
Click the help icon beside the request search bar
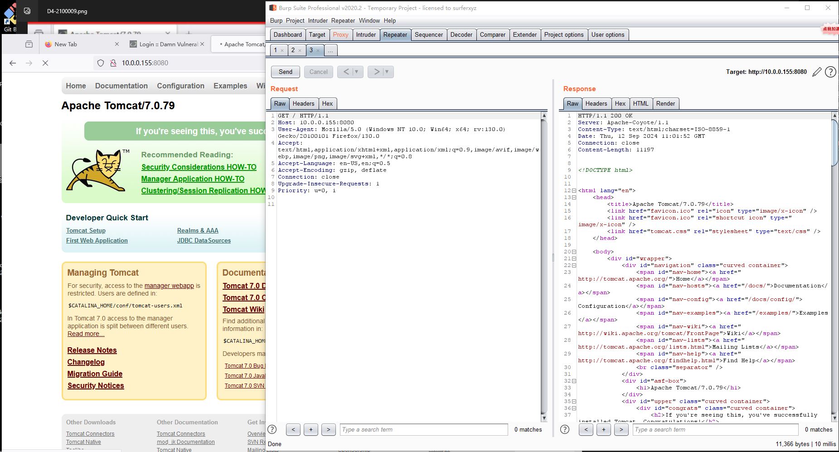pyautogui.click(x=272, y=429)
